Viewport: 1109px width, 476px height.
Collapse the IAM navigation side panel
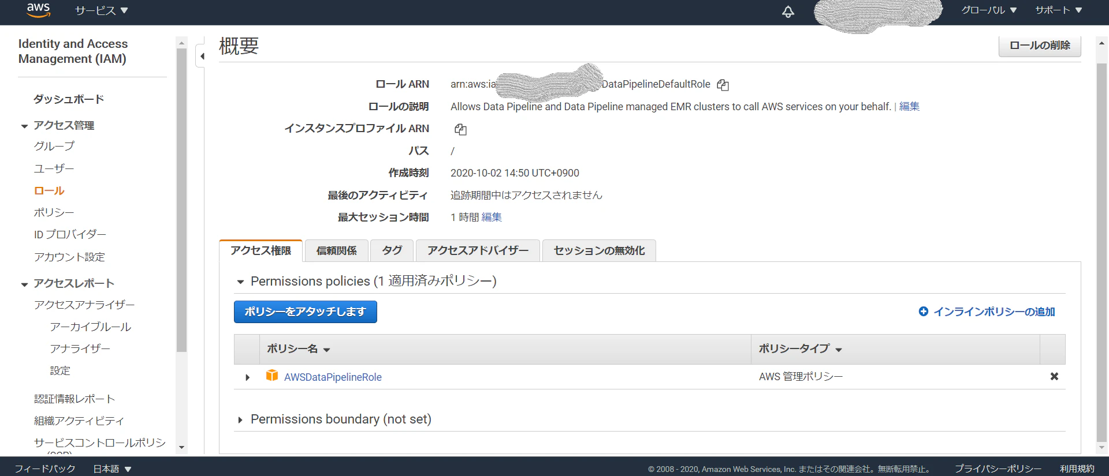pos(202,56)
